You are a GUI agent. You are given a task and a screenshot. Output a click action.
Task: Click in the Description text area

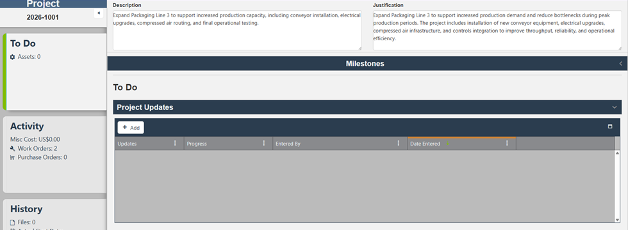pyautogui.click(x=237, y=31)
